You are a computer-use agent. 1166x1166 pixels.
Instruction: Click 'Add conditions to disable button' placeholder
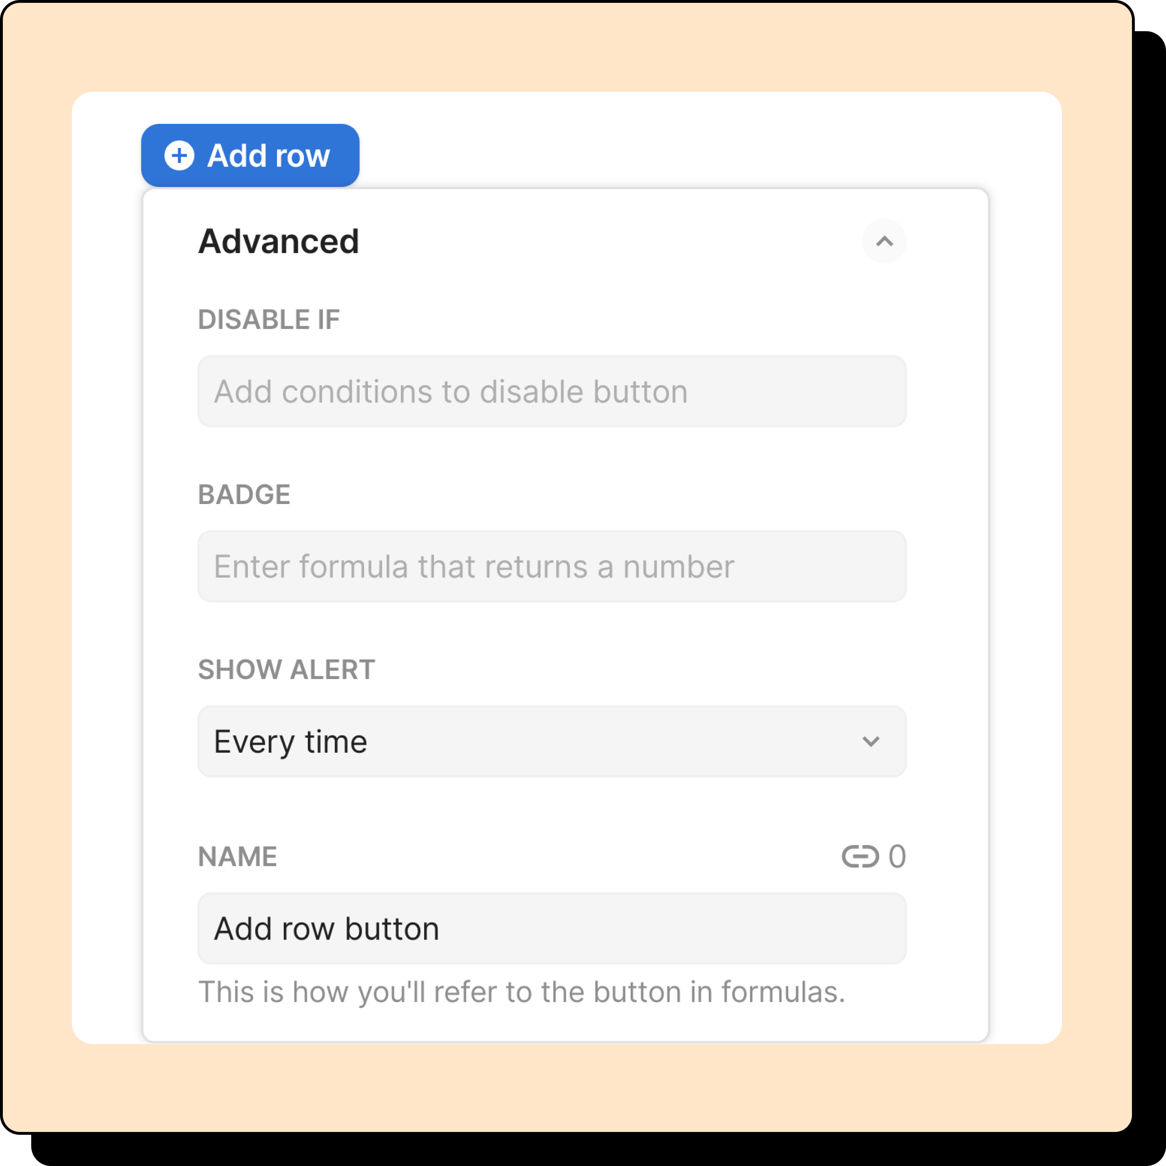pos(450,392)
